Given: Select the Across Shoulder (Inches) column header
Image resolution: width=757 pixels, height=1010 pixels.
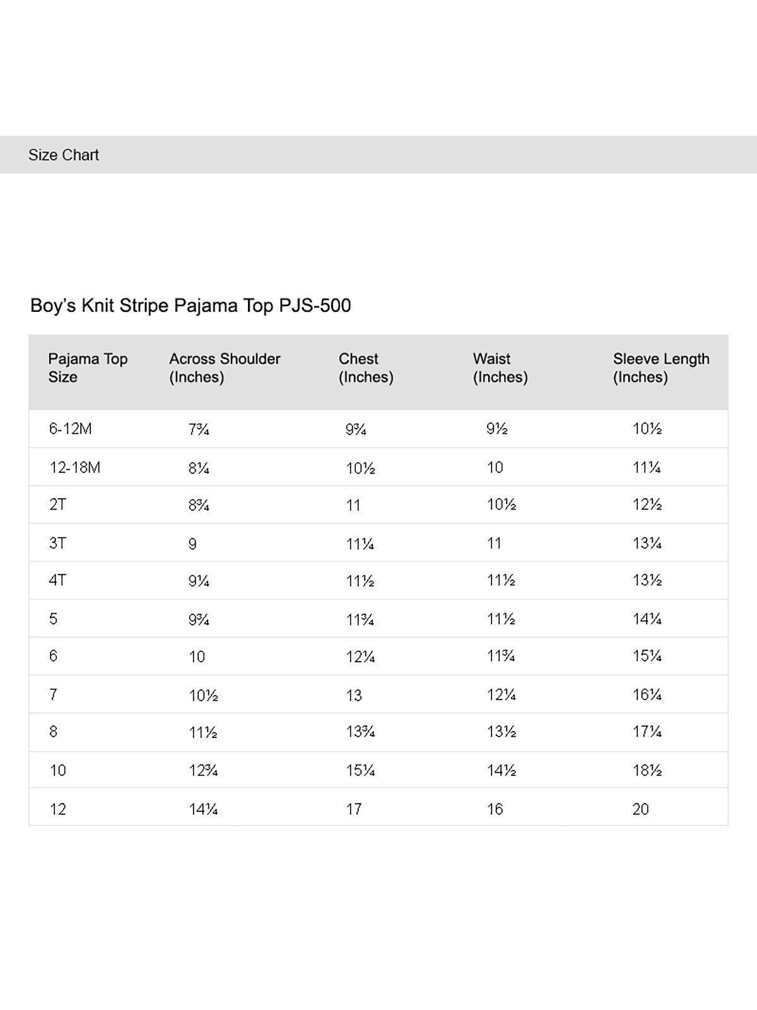Looking at the screenshot, I should tap(225, 368).
